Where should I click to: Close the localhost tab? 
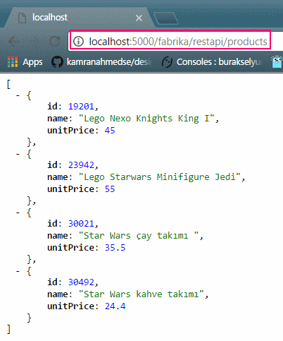[139, 18]
